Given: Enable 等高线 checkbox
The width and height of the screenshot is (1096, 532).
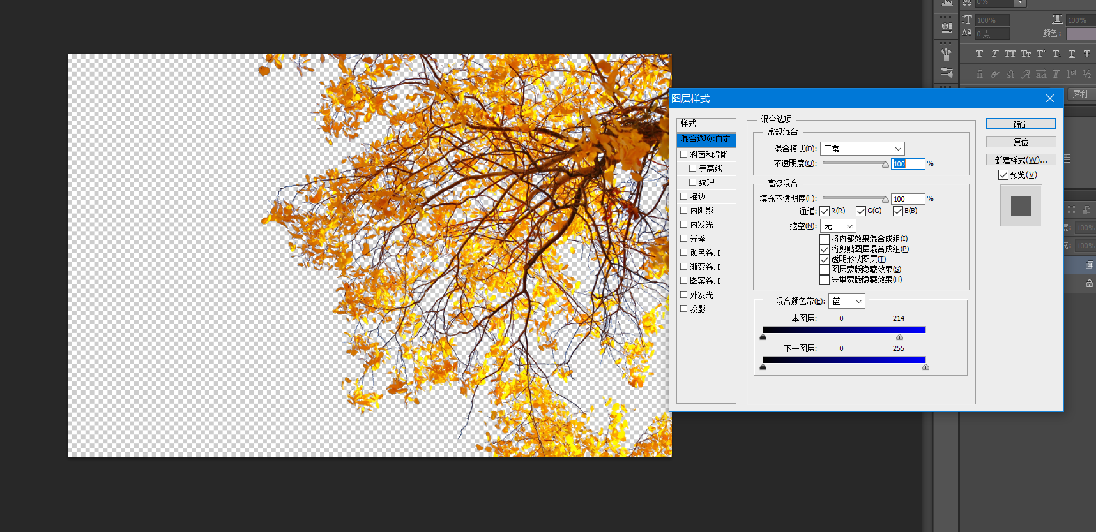Looking at the screenshot, I should pos(693,168).
